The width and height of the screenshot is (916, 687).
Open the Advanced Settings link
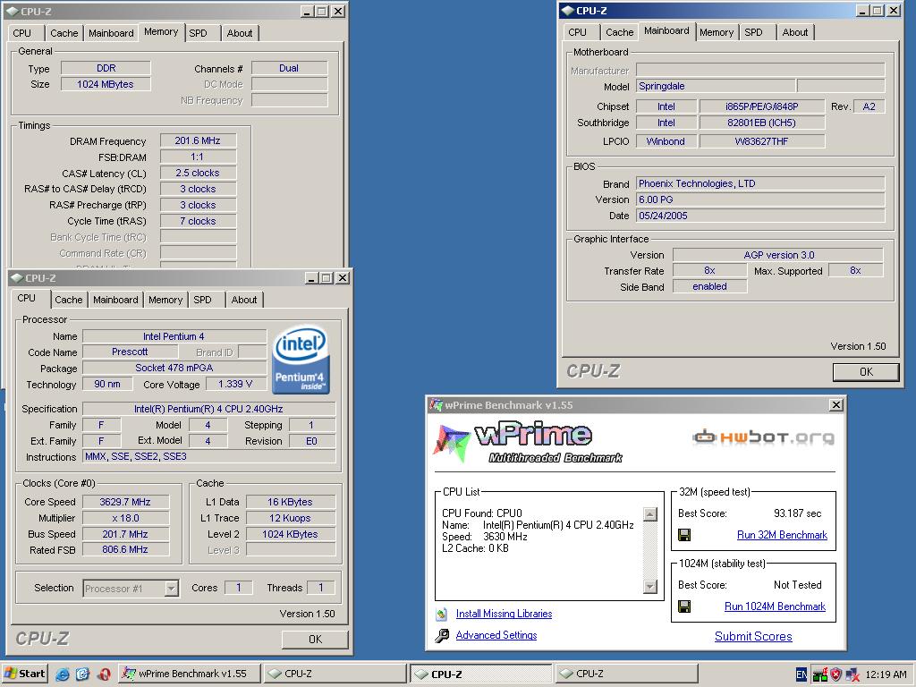pos(496,635)
